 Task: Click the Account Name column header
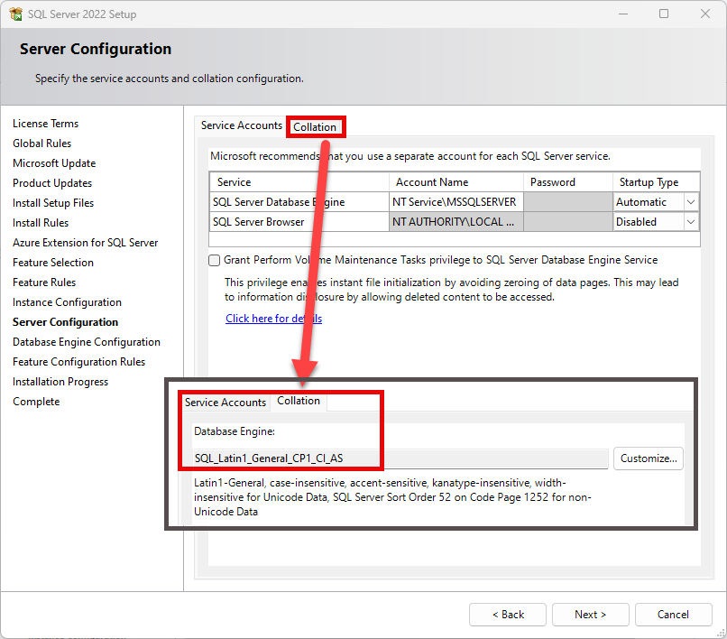tap(456, 182)
